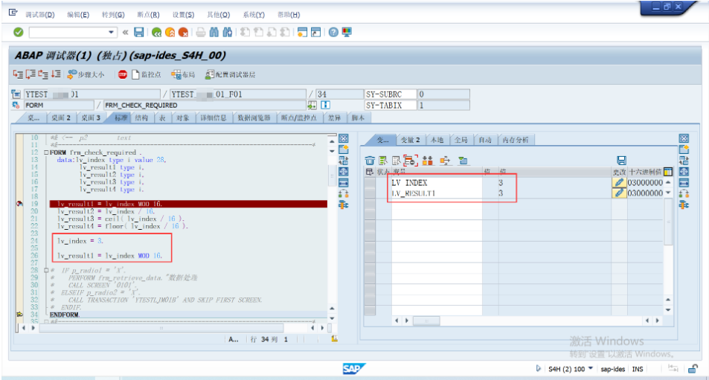Click the Create new session icon

(303, 32)
